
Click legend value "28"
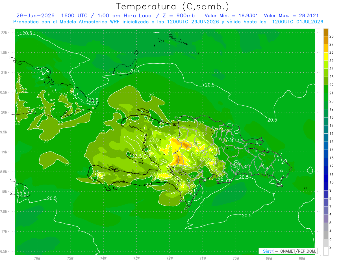coord(332,36)
